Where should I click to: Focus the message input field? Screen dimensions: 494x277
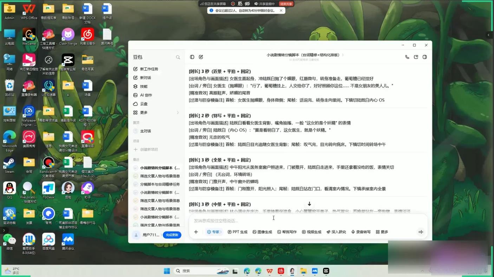tap(308, 221)
